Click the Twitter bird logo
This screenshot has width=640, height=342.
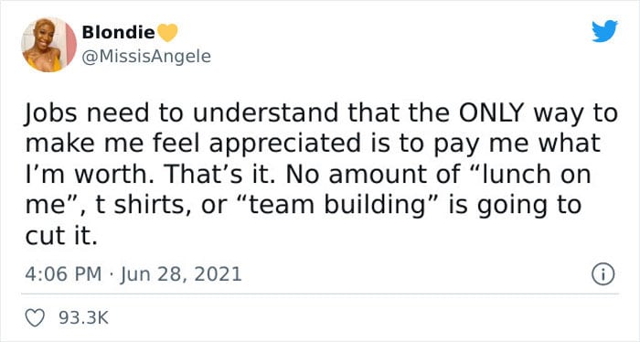tap(604, 31)
